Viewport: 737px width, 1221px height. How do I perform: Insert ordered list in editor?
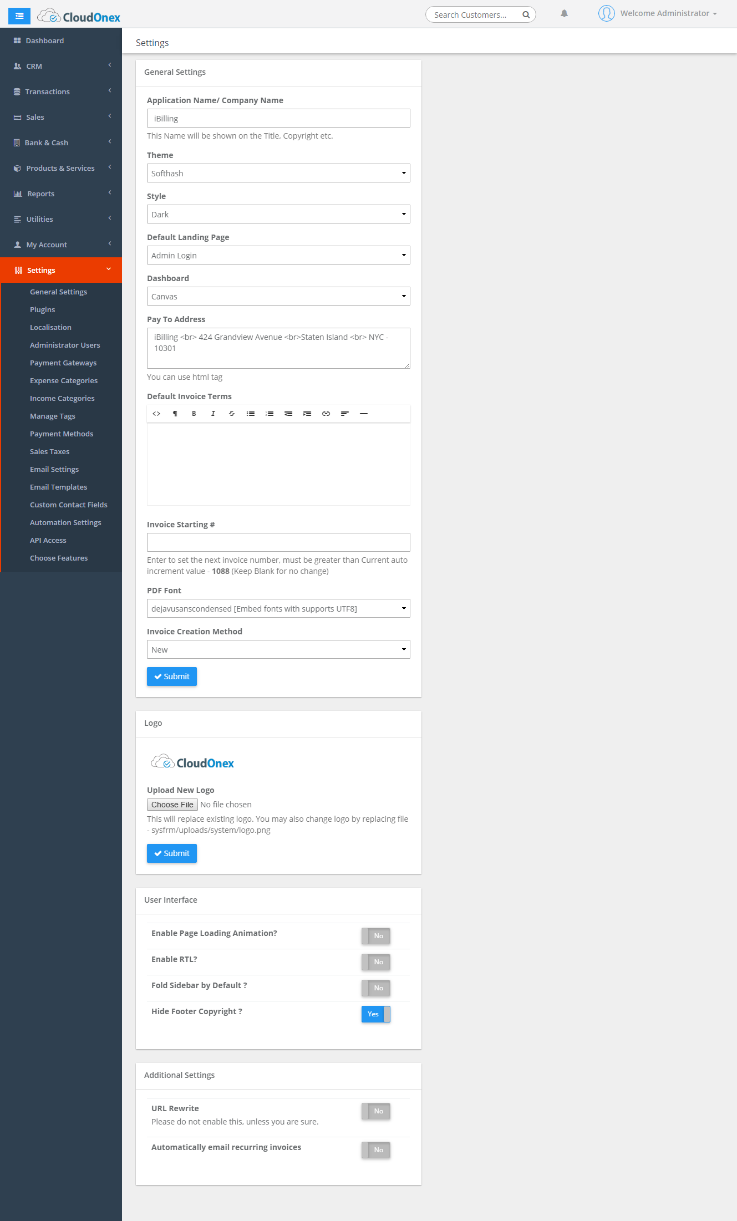click(x=270, y=414)
